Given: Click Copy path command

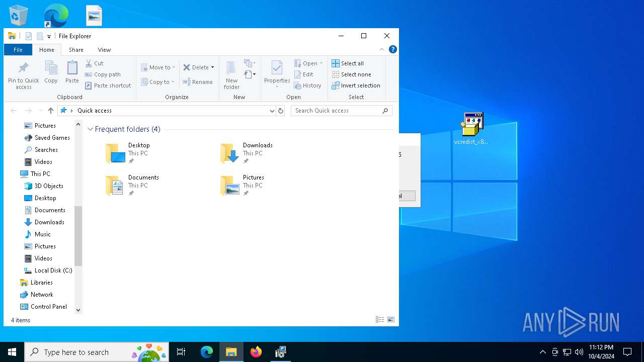Looking at the screenshot, I should coord(103,74).
